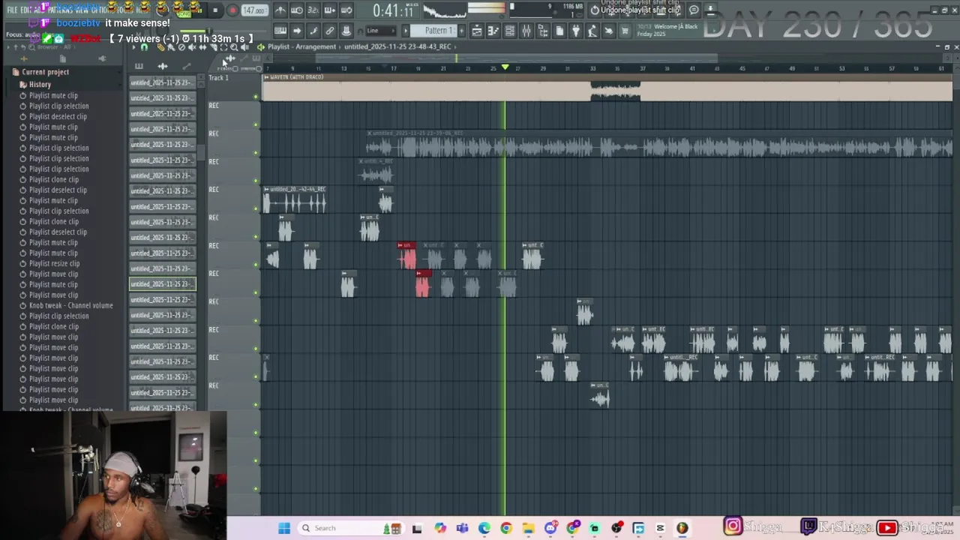The height and width of the screenshot is (540, 960).
Task: Open the OPTIONS menu
Action: point(102,10)
